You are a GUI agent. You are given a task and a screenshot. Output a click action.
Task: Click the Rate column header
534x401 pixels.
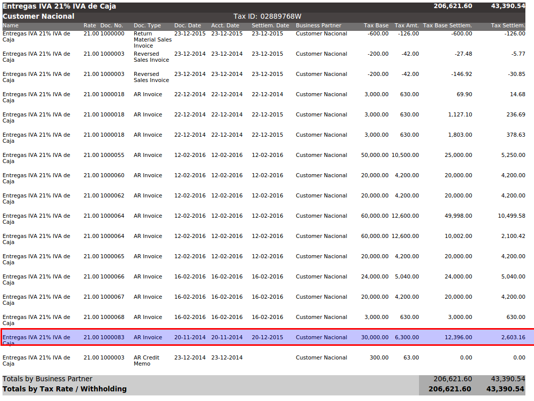(90, 26)
